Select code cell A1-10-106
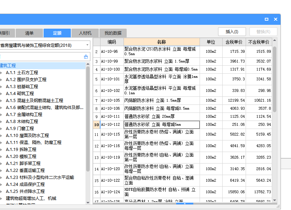The height and width of the screenshot is (210, 291). tap(112, 109)
